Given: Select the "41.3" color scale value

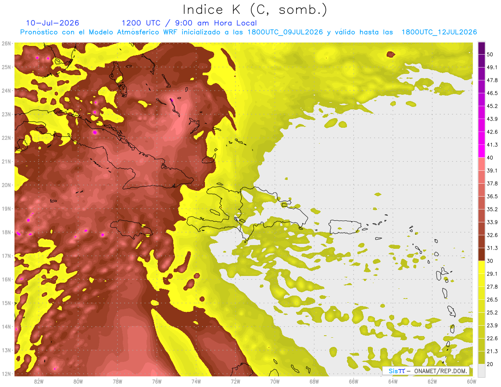Looking at the screenshot, I should [492, 145].
